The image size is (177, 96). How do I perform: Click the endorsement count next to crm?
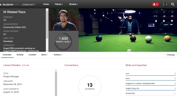175,74
